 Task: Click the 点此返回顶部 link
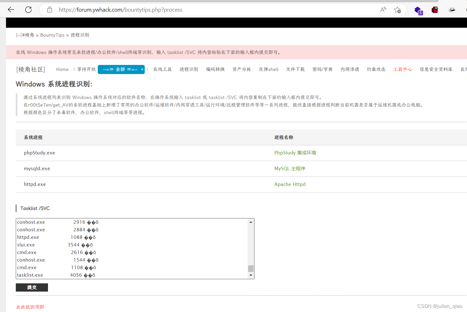[30, 307]
